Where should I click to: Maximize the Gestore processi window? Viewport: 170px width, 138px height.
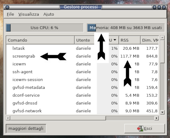click(x=159, y=7)
